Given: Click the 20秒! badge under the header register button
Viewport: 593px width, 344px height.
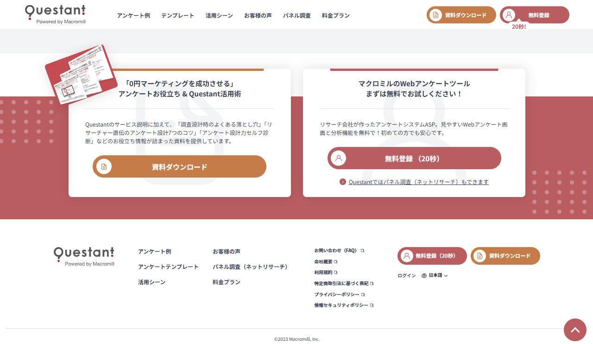Looking at the screenshot, I should tap(519, 26).
